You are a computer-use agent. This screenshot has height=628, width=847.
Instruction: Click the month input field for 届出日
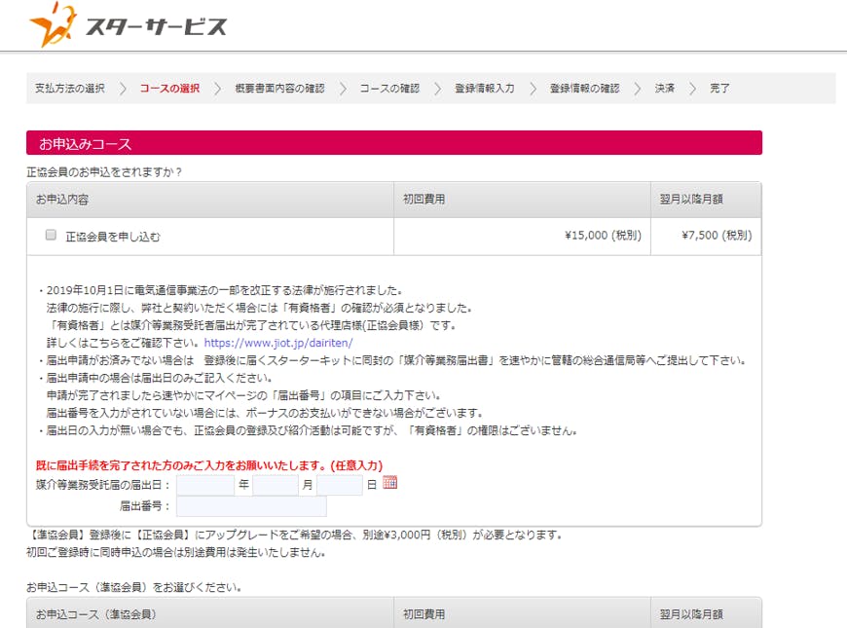[x=275, y=485]
